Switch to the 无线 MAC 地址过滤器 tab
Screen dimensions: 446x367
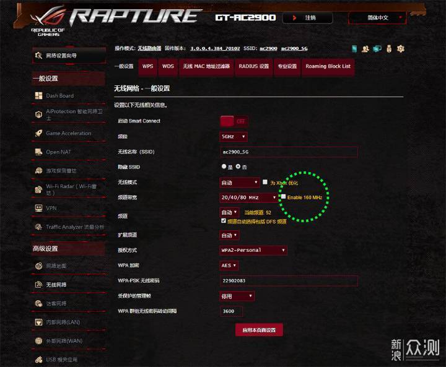[206, 67]
